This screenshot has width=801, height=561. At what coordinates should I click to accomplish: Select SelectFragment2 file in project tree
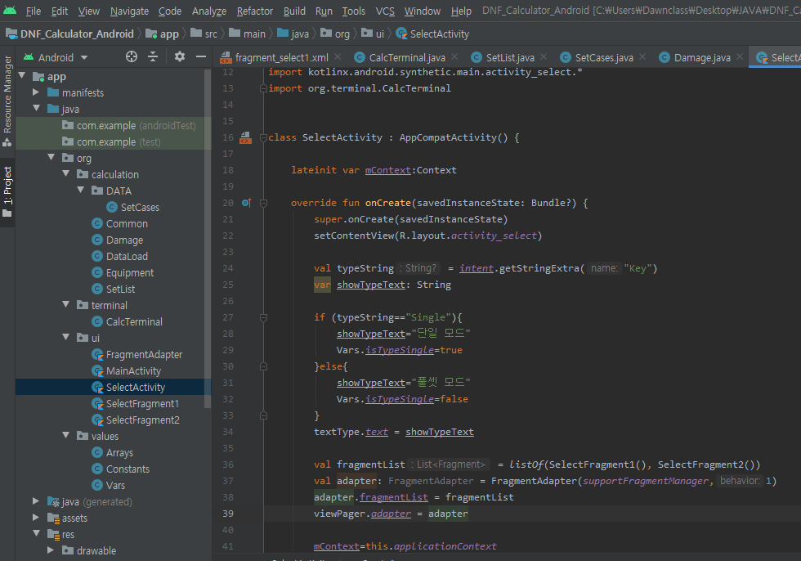point(136,420)
